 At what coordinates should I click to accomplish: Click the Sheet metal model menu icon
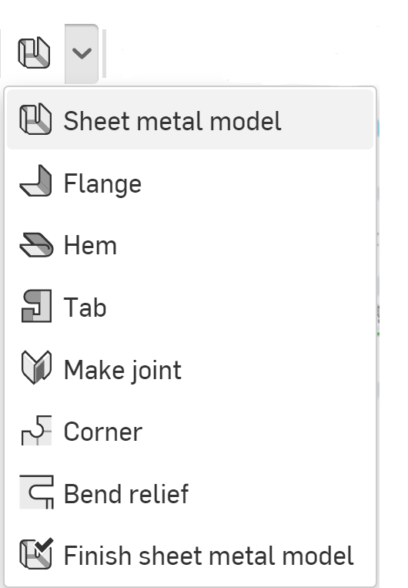pos(35,119)
